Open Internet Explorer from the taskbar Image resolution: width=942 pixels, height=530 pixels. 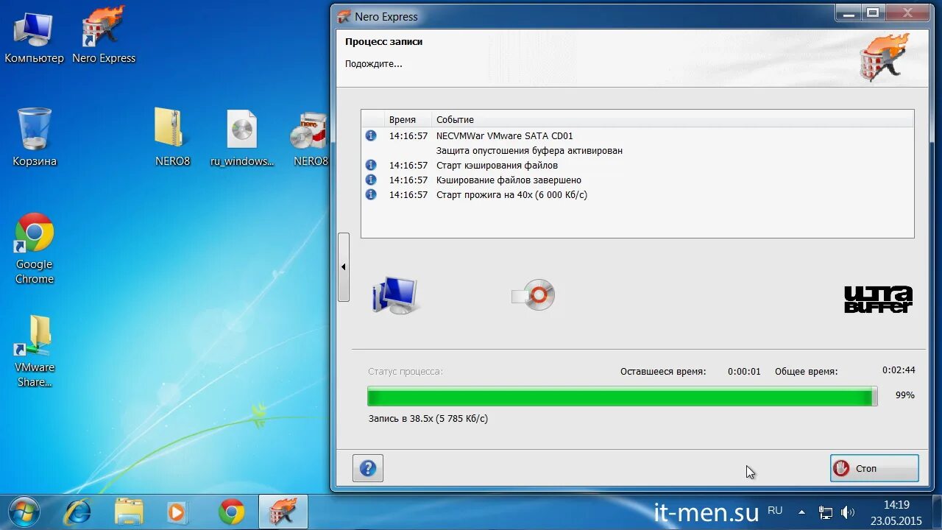pyautogui.click(x=77, y=512)
